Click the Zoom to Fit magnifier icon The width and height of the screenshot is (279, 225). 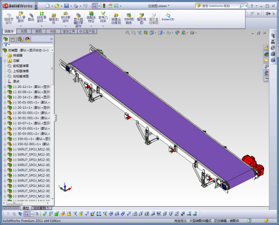(127, 33)
